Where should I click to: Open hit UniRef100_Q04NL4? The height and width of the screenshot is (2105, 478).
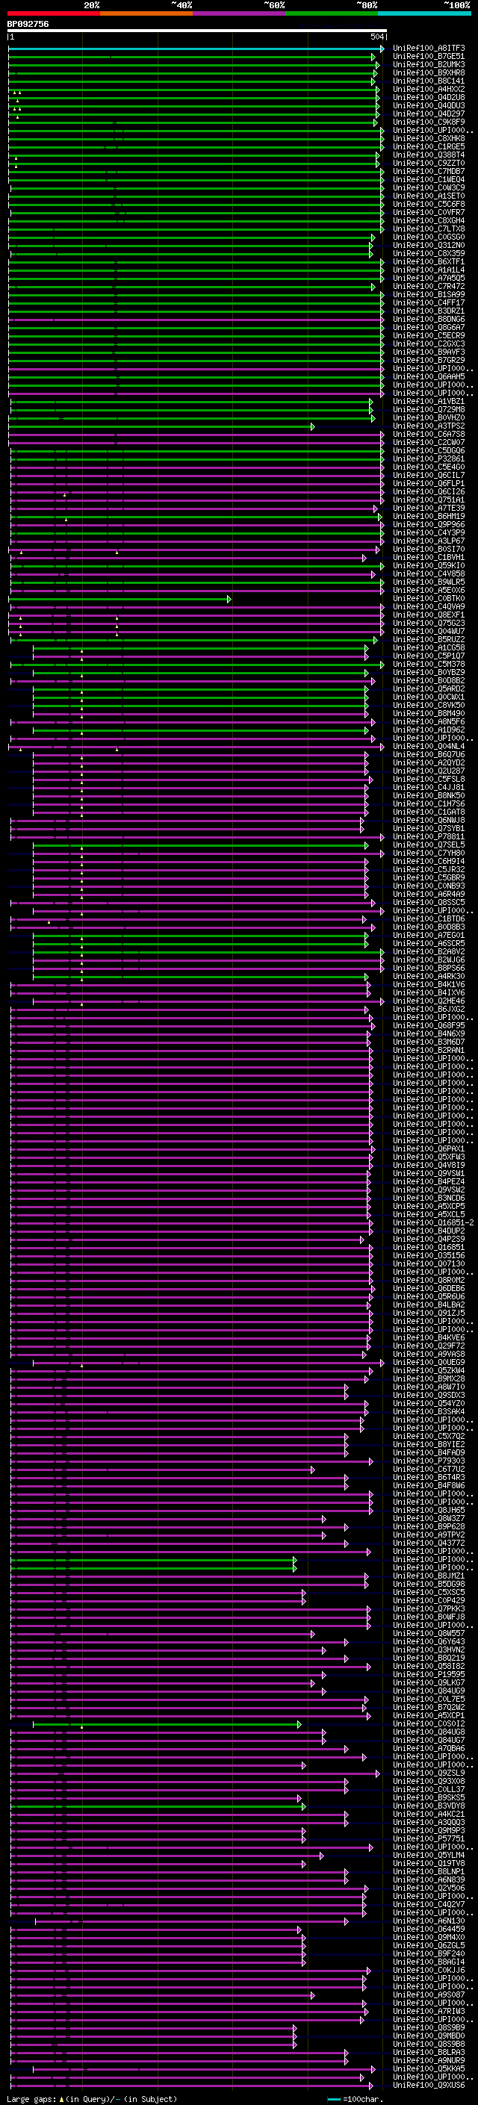tap(428, 746)
